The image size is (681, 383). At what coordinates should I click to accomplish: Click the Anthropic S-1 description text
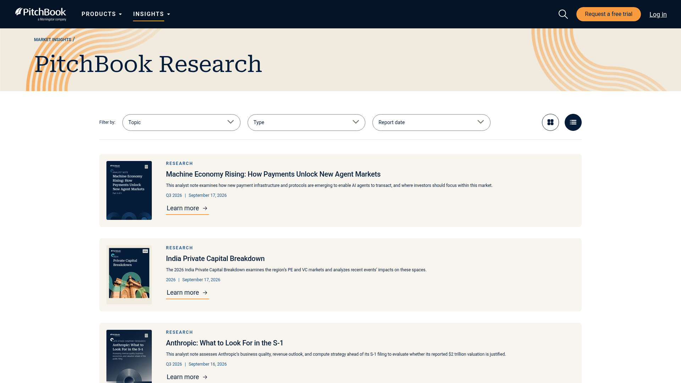coord(336,354)
